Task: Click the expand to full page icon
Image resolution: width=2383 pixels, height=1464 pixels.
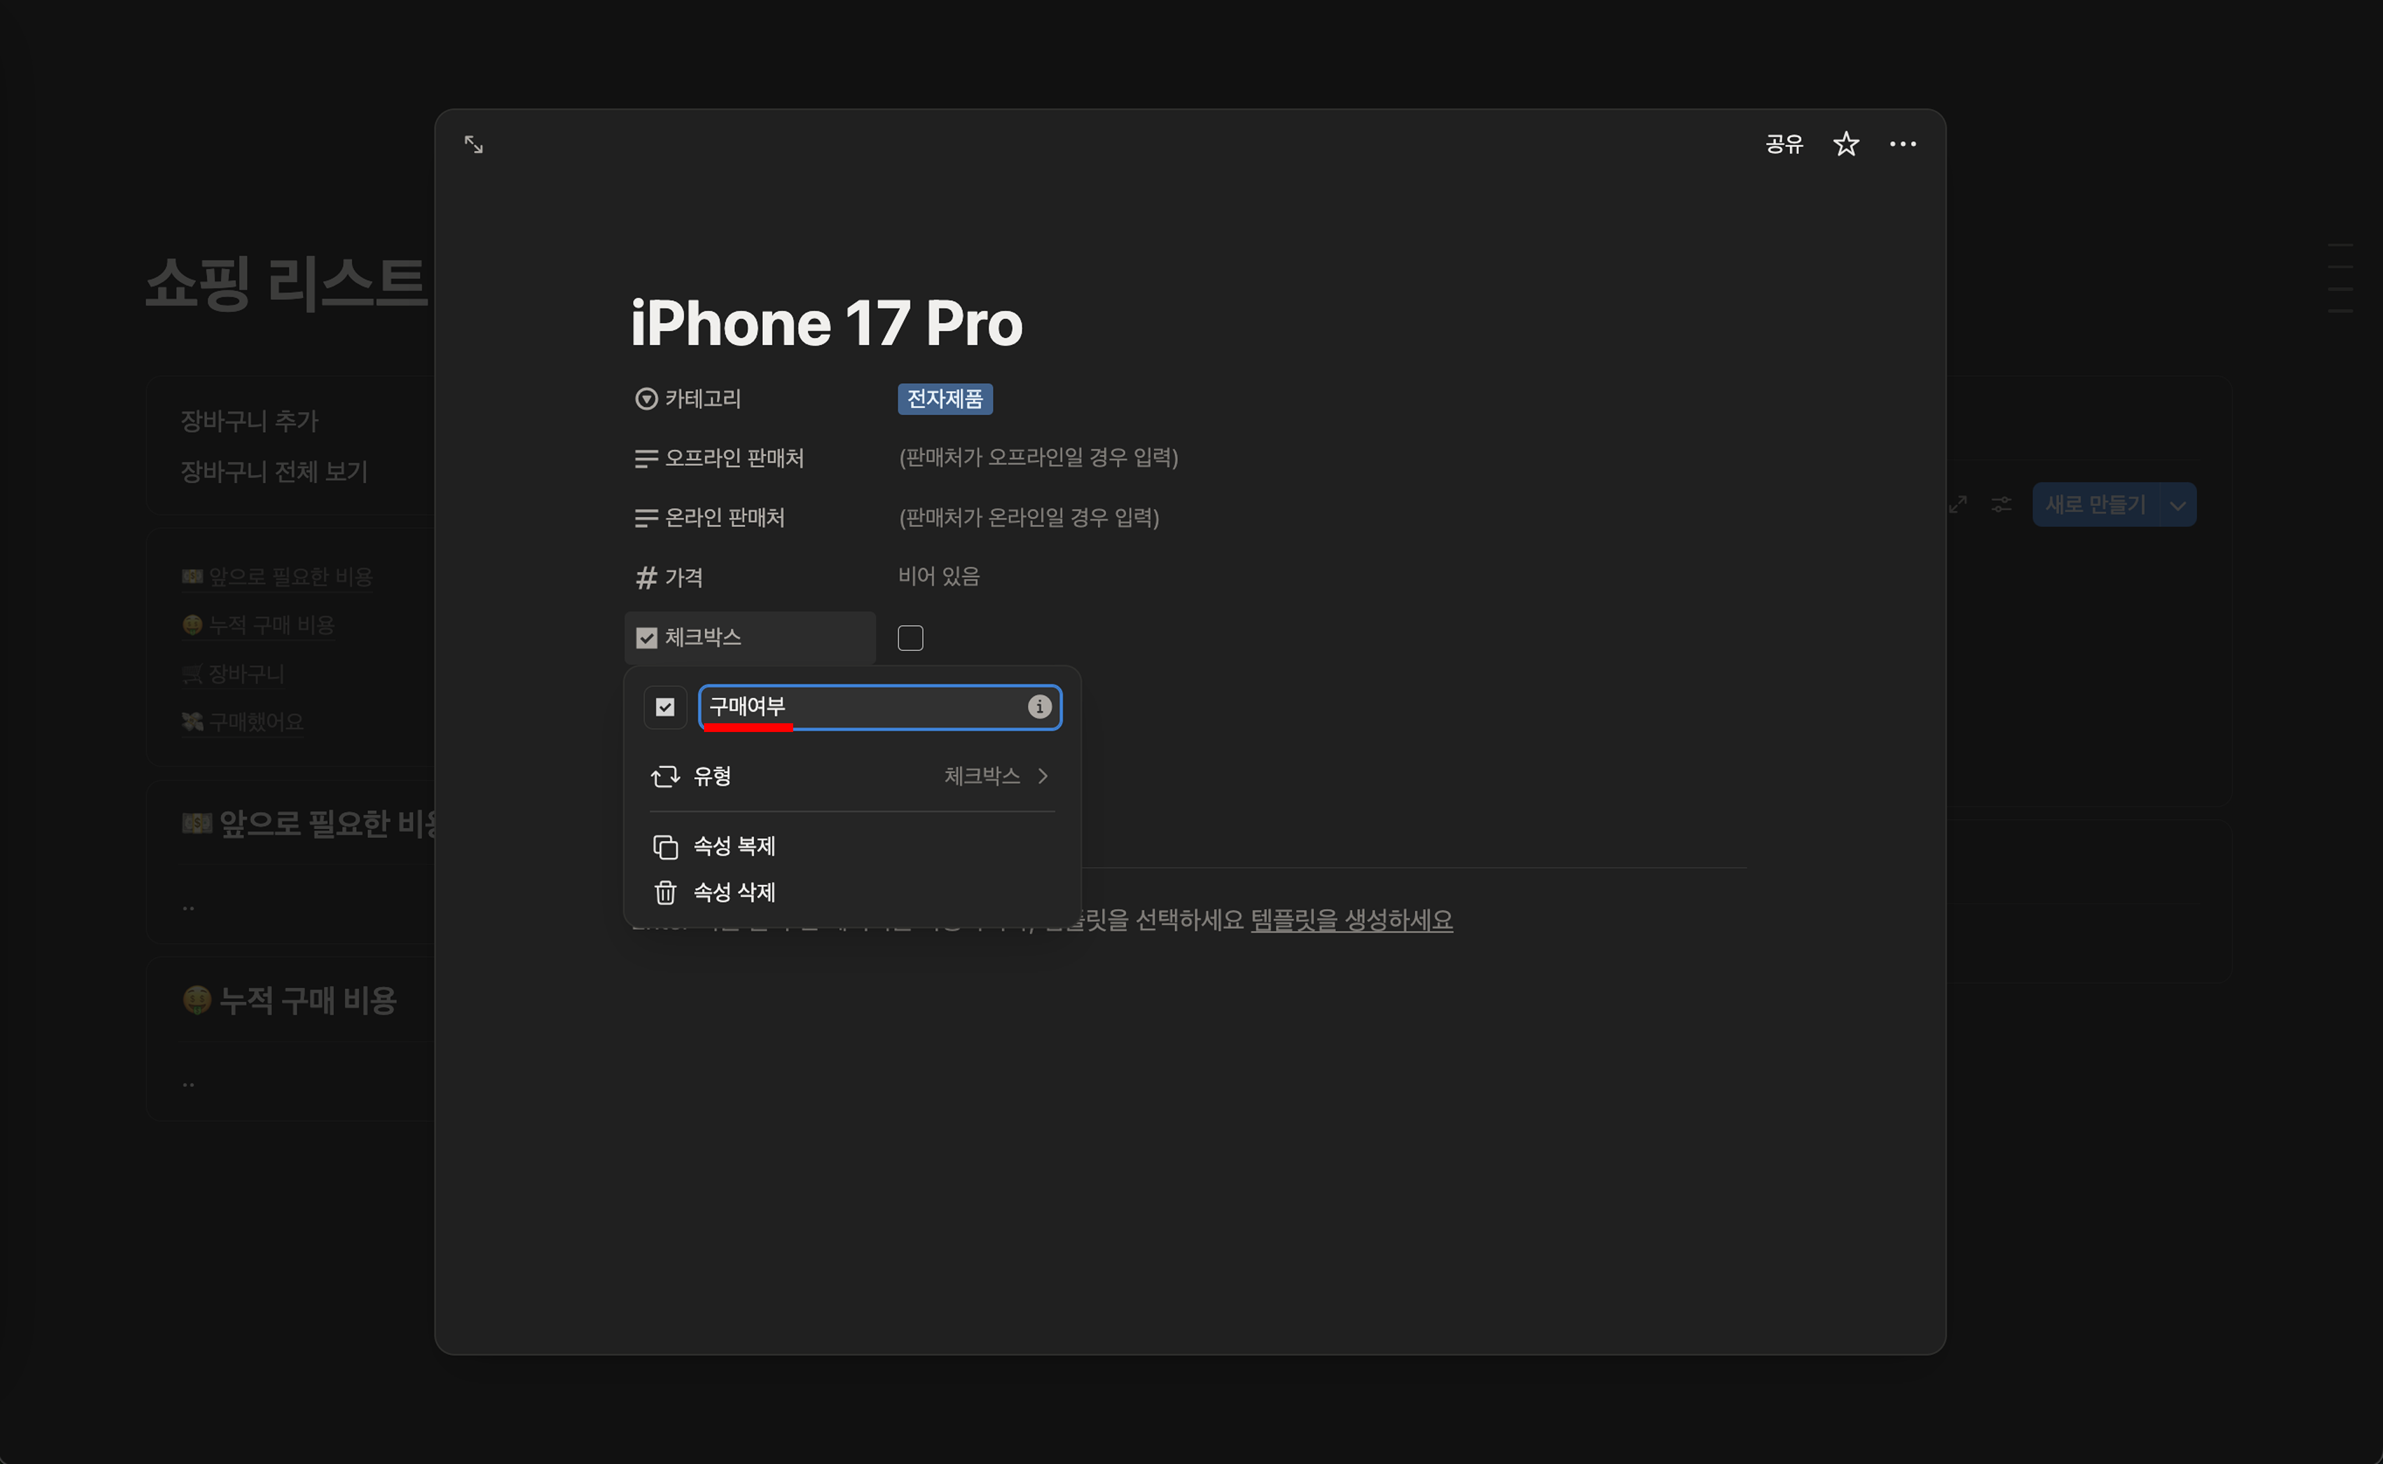Action: pyautogui.click(x=473, y=144)
